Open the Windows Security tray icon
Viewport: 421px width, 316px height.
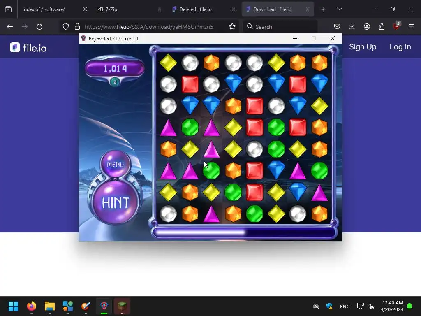(x=329, y=306)
